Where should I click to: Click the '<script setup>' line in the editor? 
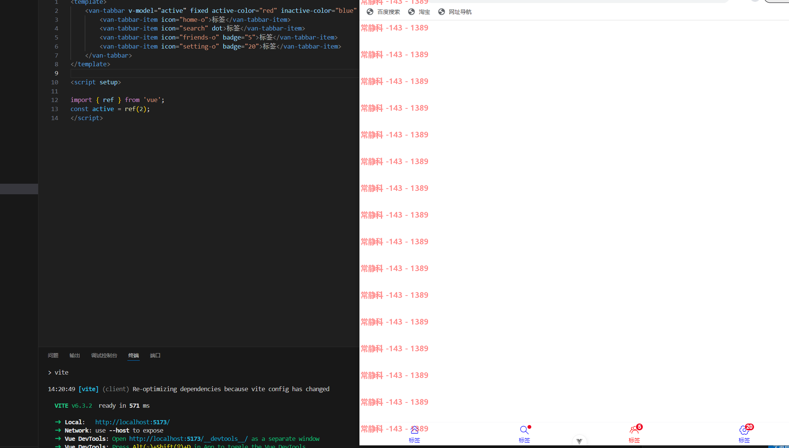pyautogui.click(x=96, y=82)
